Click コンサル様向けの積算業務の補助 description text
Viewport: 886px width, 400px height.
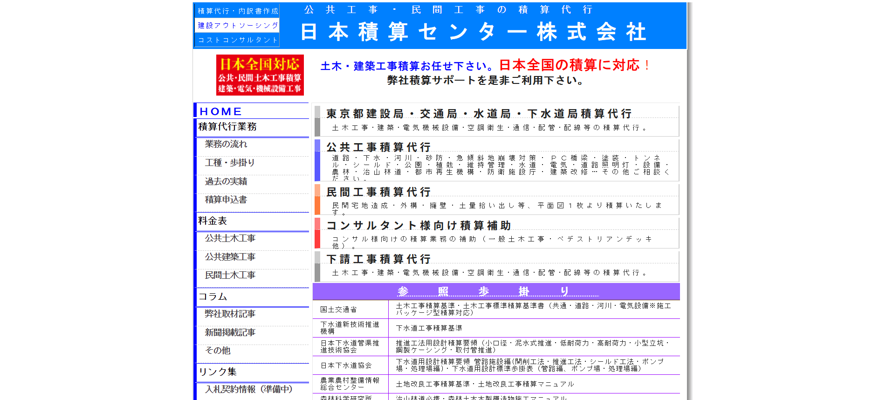(493, 242)
